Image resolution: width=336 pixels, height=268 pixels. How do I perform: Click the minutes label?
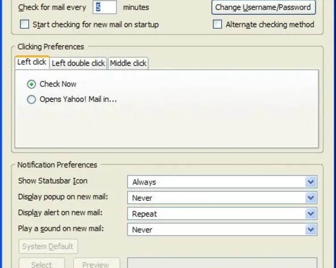(x=136, y=7)
